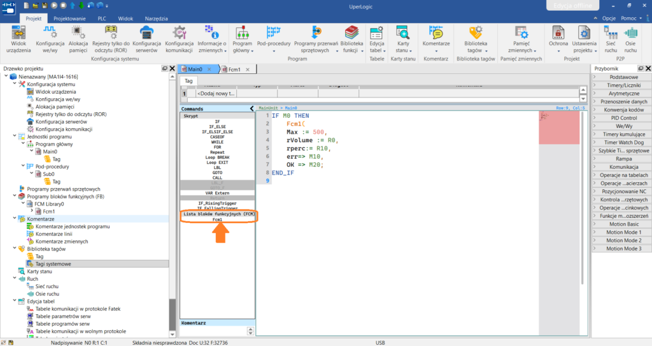Open the Opcje menu
This screenshot has width=652, height=346.
tap(609, 18)
